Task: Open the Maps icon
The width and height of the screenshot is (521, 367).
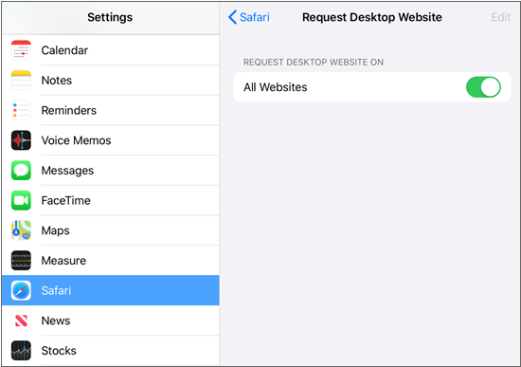Action: tap(21, 230)
